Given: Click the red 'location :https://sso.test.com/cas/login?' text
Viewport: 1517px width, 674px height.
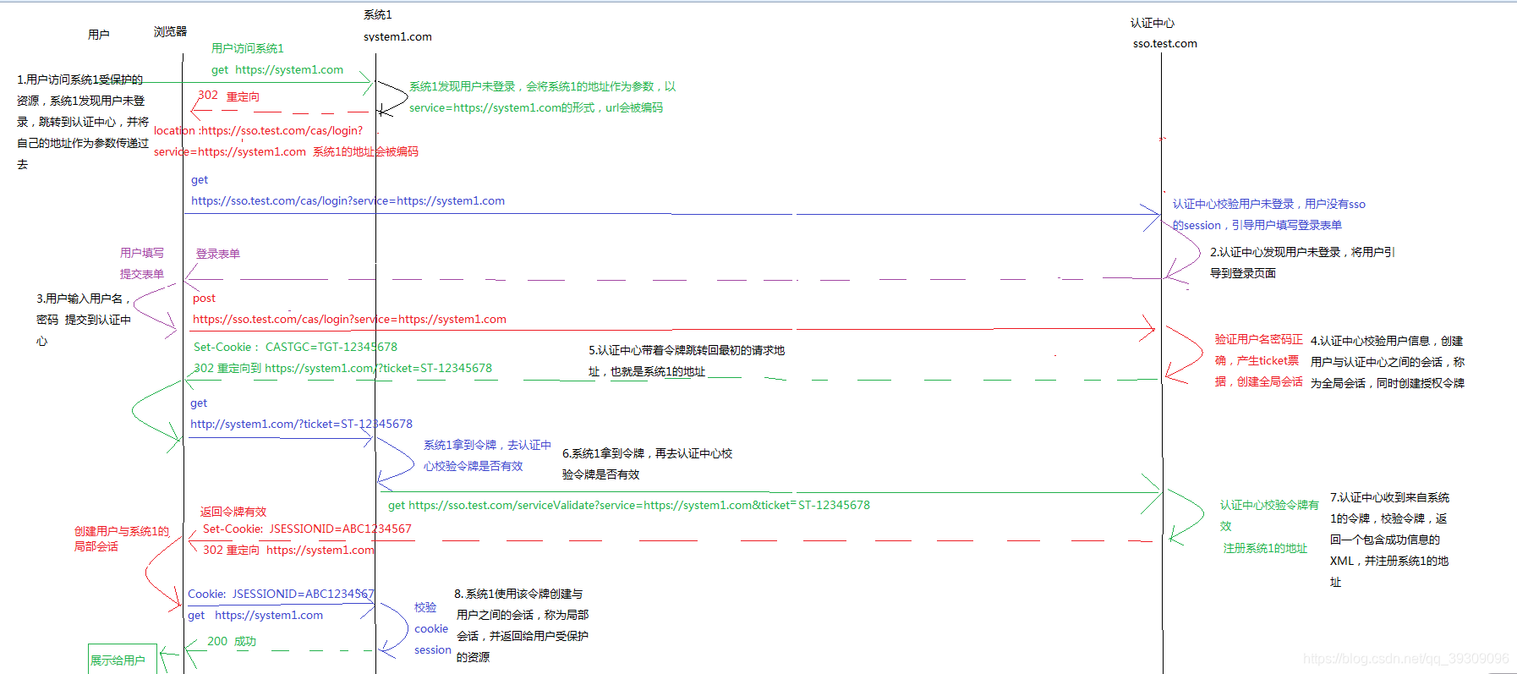Looking at the screenshot, I should coord(258,130).
